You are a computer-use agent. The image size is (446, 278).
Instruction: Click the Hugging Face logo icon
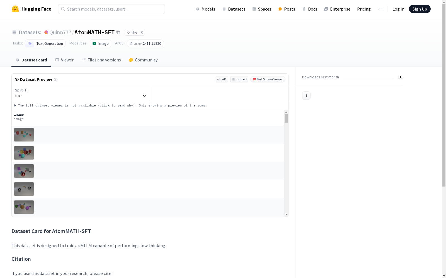(15, 9)
